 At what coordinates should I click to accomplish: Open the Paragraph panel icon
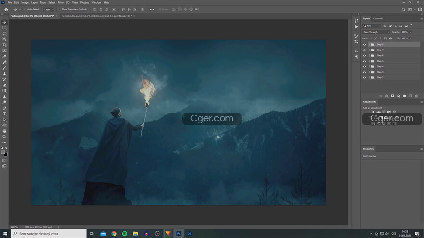pyautogui.click(x=357, y=57)
